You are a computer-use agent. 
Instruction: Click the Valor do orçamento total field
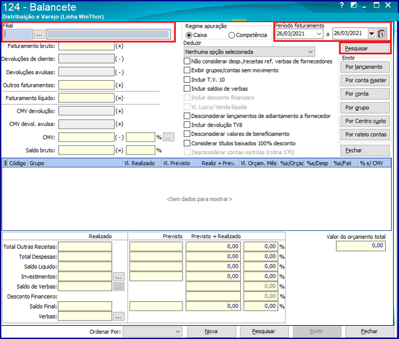point(360,246)
